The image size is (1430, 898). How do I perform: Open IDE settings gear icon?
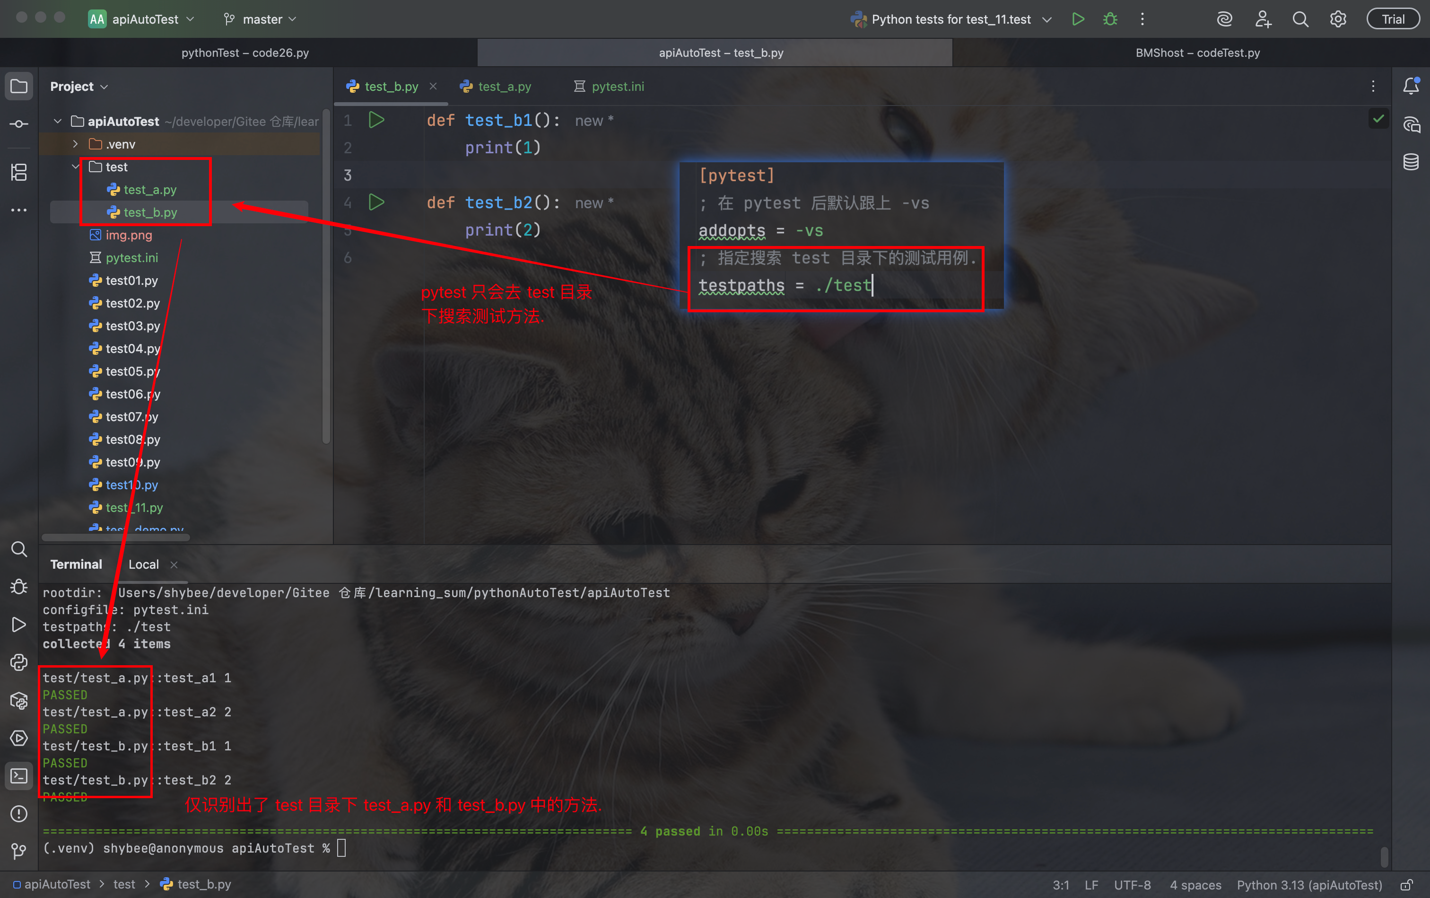click(x=1338, y=19)
